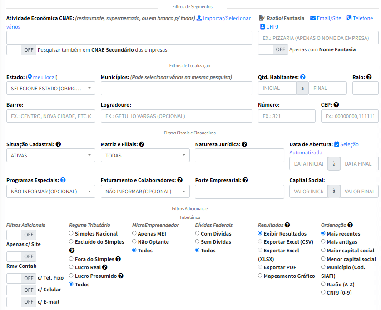Image resolution: width=381 pixels, height=310 pixels.
Task: Open the Estado selection dropdown
Action: 51,89
